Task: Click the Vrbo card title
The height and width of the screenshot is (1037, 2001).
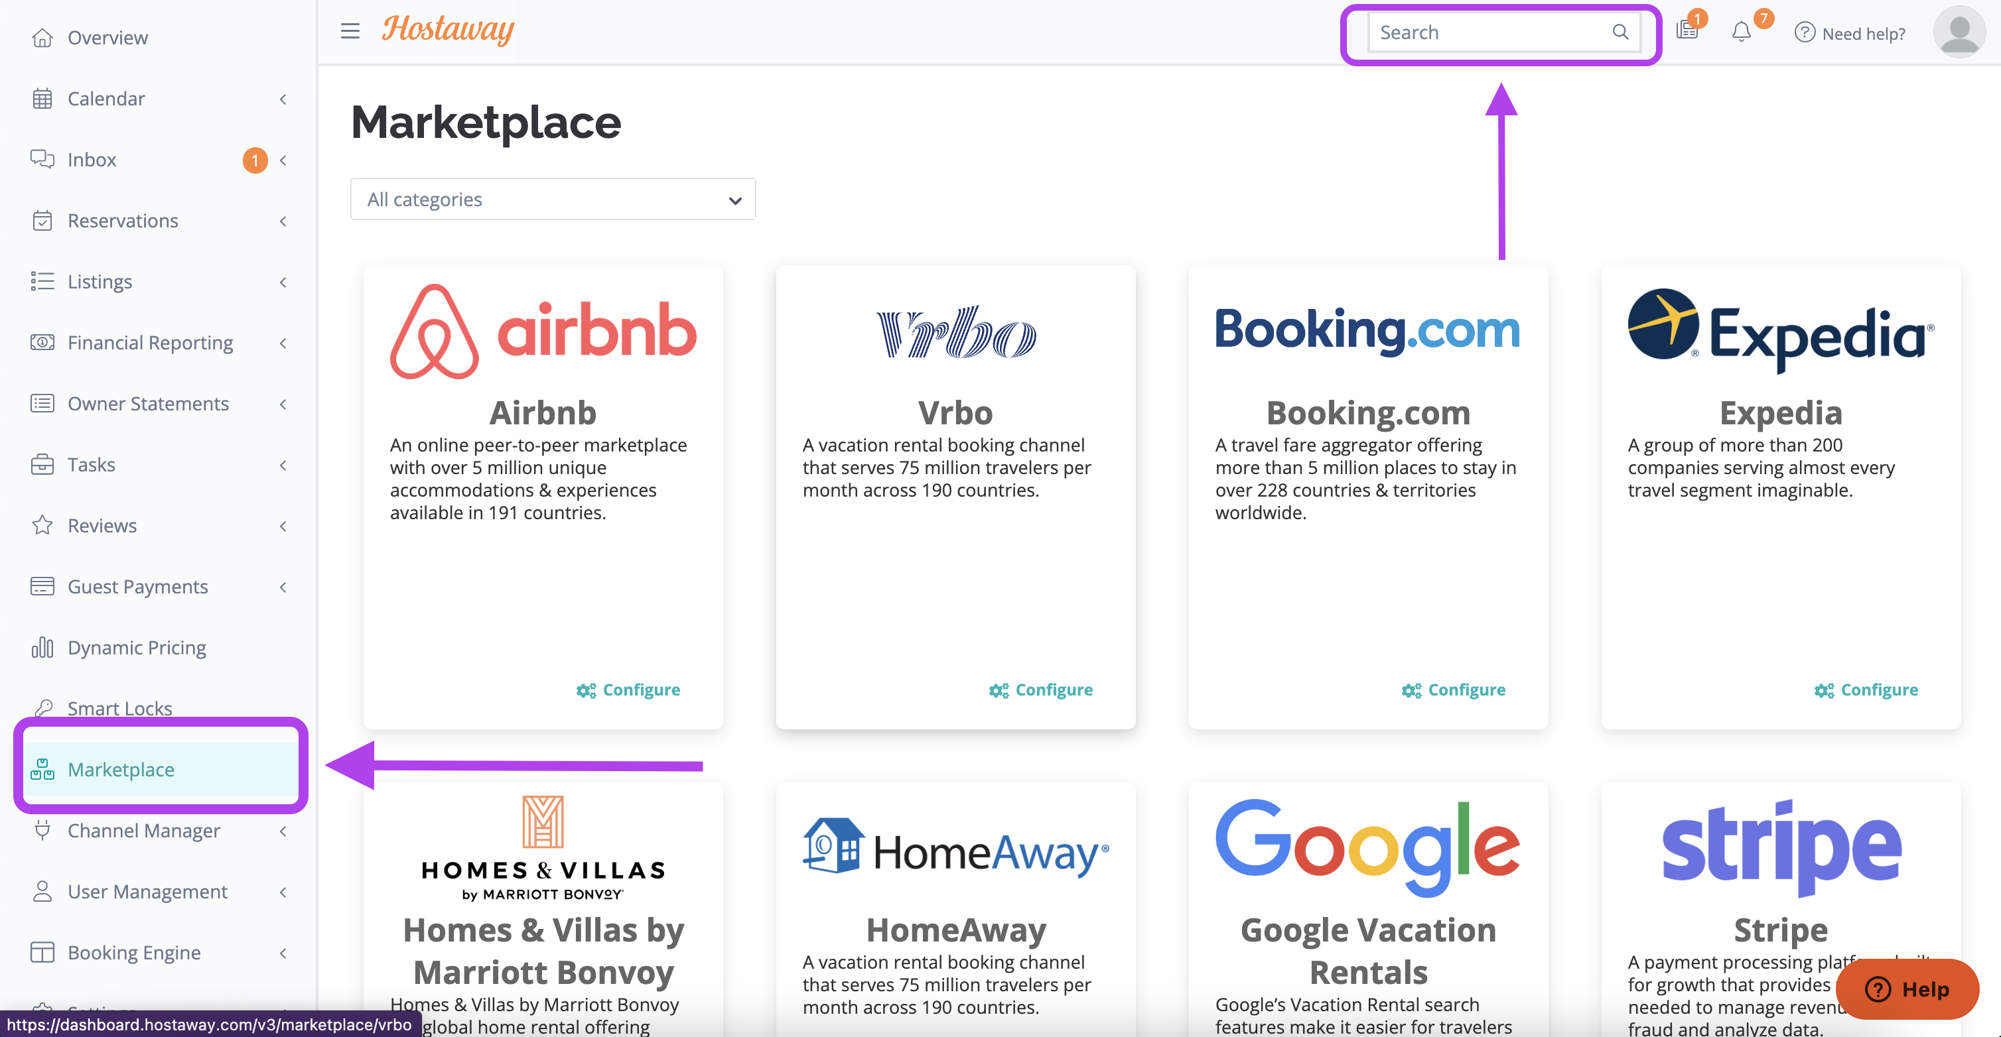Action: point(955,412)
